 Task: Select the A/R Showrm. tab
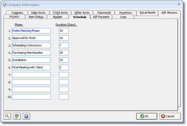170,13
